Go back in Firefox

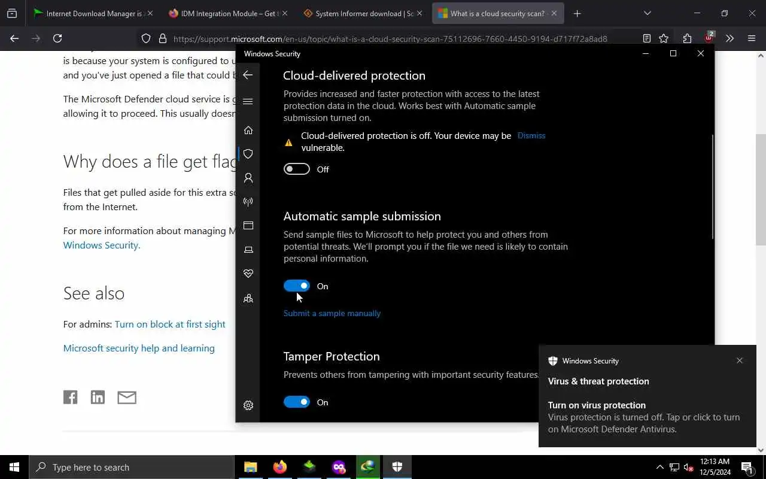(x=14, y=38)
